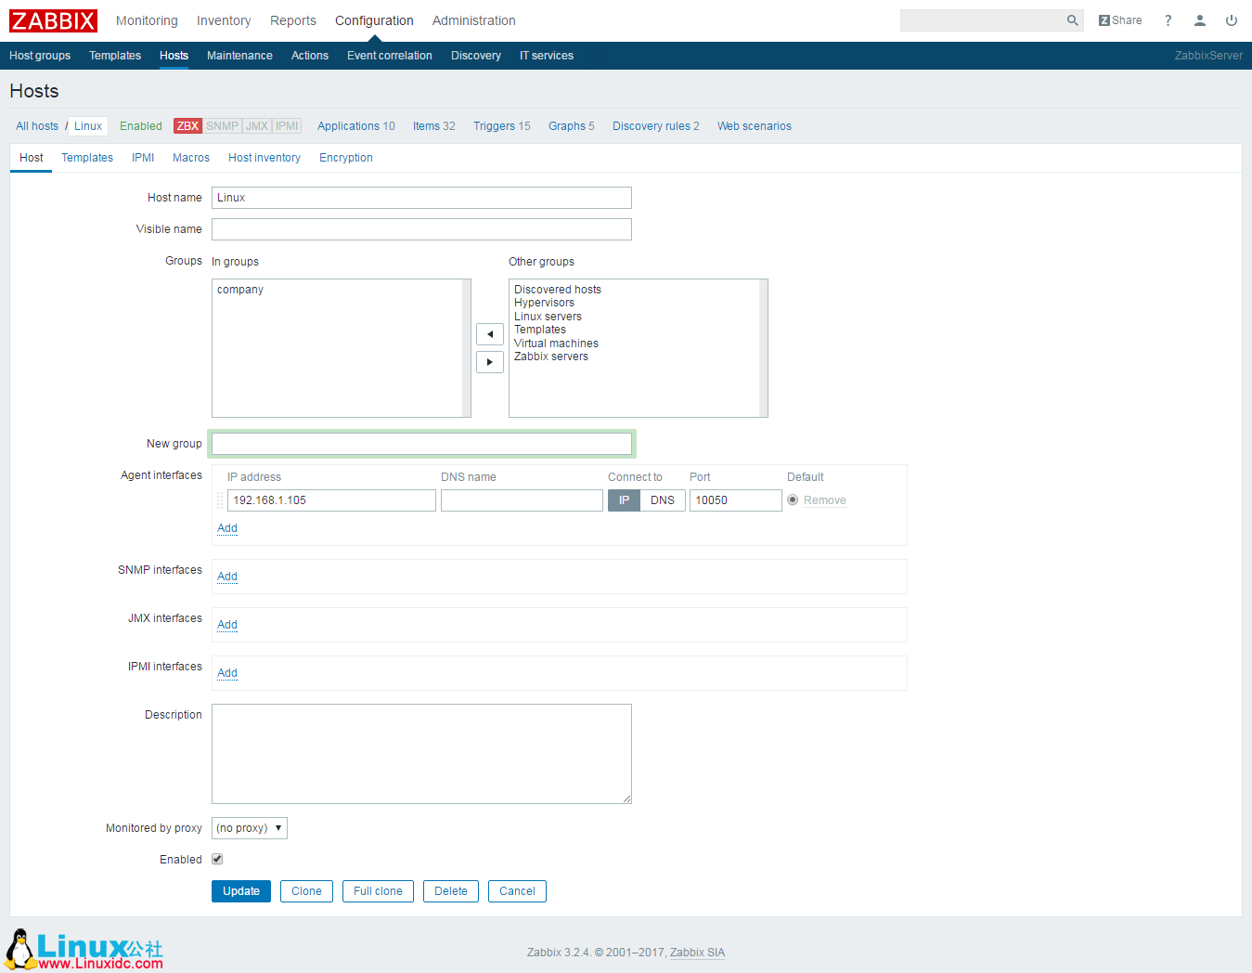Select the Default radio for the agent interface
The height and width of the screenshot is (973, 1252).
793,499
